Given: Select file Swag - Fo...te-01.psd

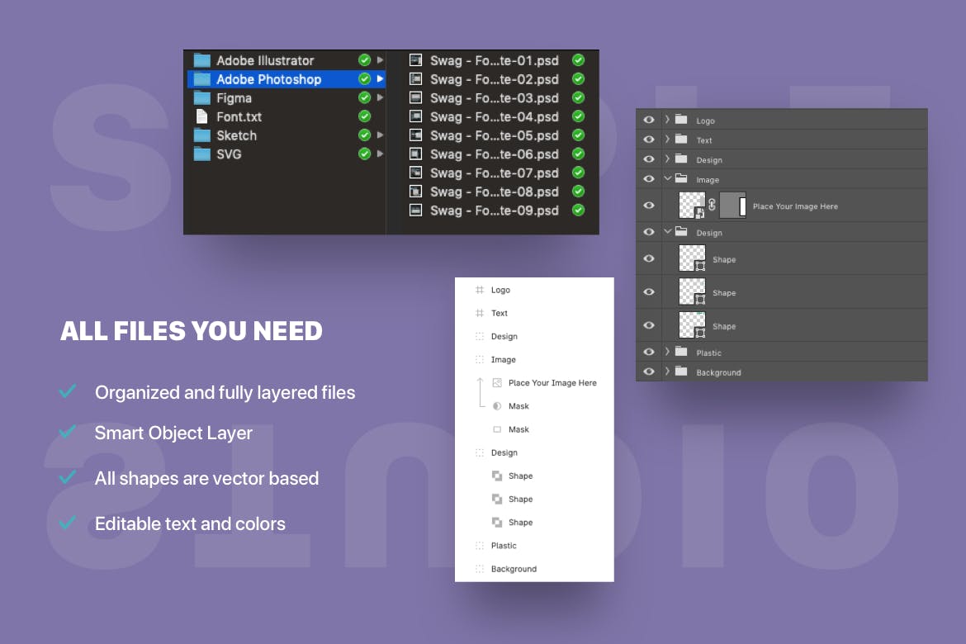Looking at the screenshot, I should [x=494, y=60].
